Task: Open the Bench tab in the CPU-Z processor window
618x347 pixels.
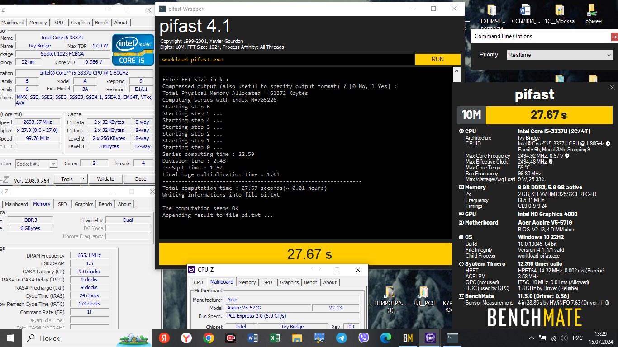Action: [102, 23]
